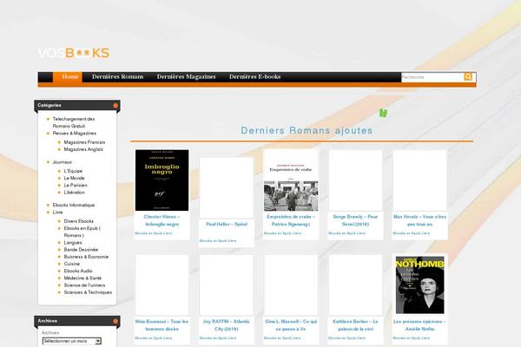Open Livre category
This screenshot has width=521, height=347.
pos(57,213)
